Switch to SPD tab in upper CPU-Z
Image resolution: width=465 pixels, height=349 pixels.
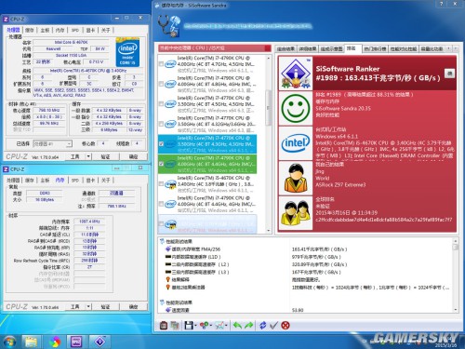pyautogui.click(x=75, y=30)
